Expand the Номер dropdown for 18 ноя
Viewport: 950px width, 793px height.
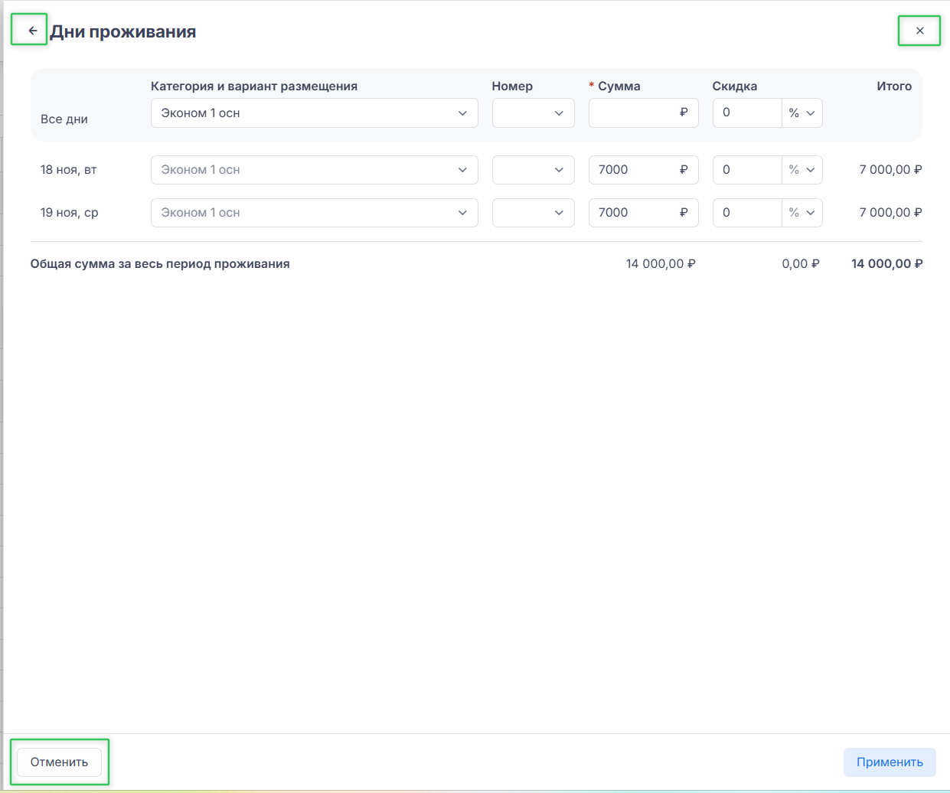click(x=533, y=170)
